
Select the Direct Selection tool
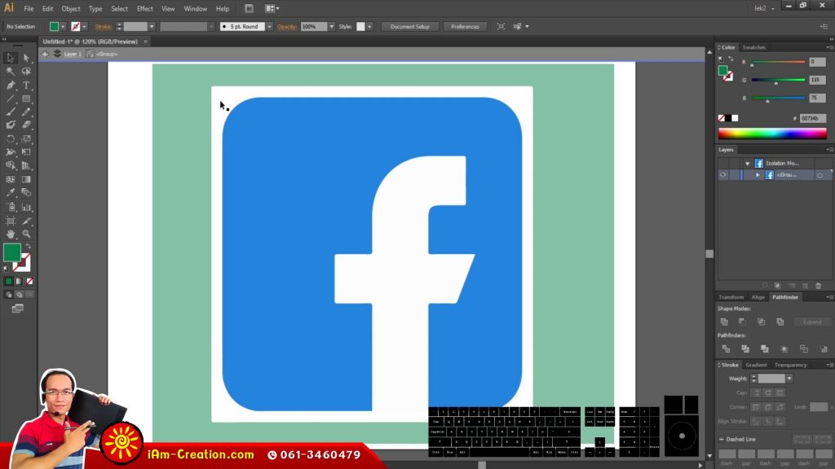click(x=26, y=58)
